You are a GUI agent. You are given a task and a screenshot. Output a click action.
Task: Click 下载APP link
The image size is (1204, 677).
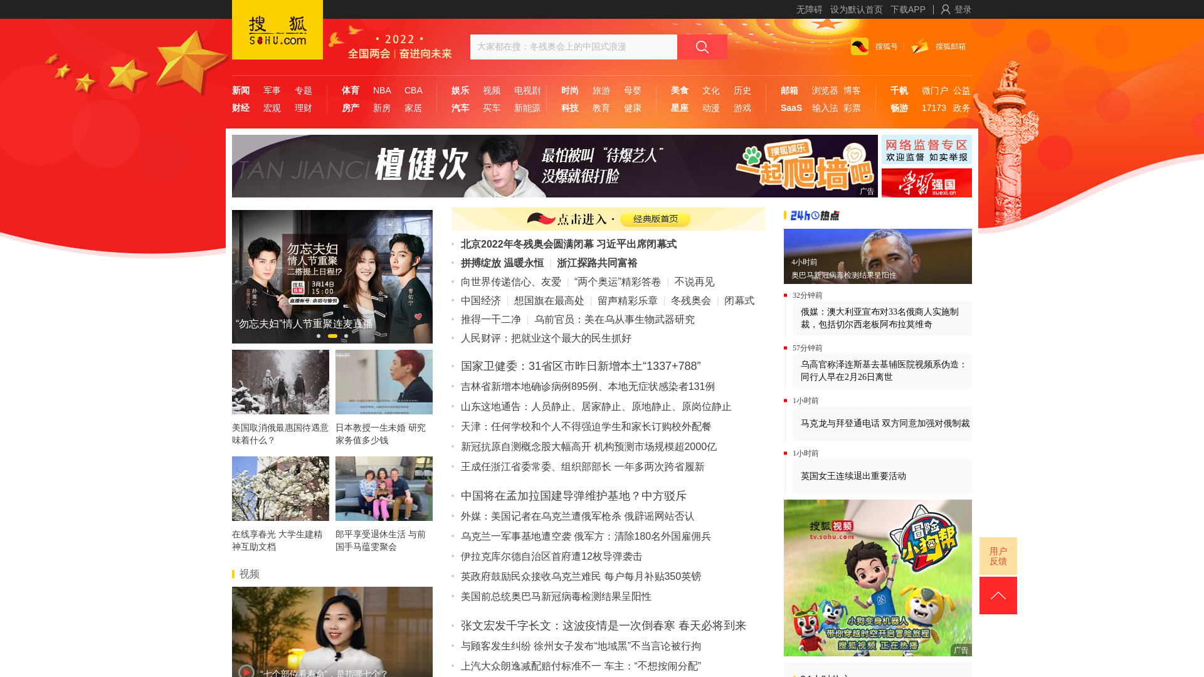[908, 9]
